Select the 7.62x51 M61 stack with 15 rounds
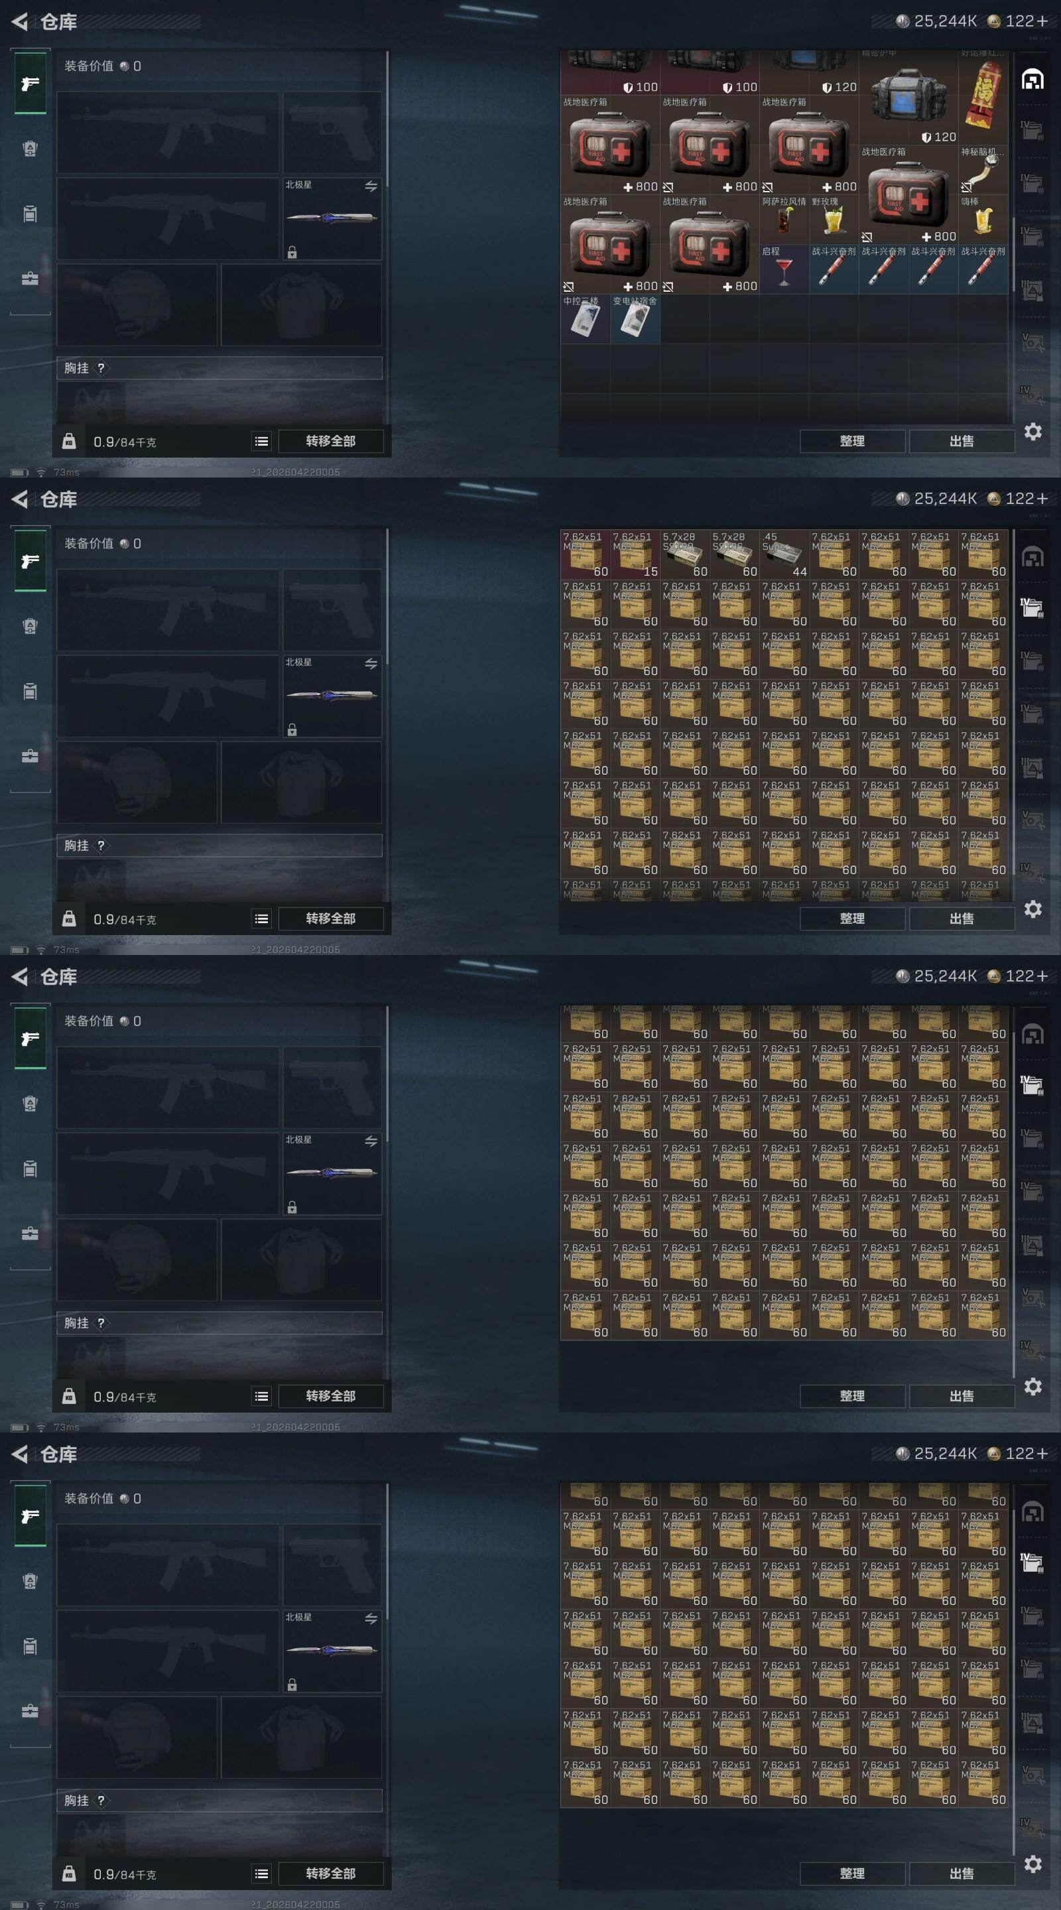 [635, 554]
